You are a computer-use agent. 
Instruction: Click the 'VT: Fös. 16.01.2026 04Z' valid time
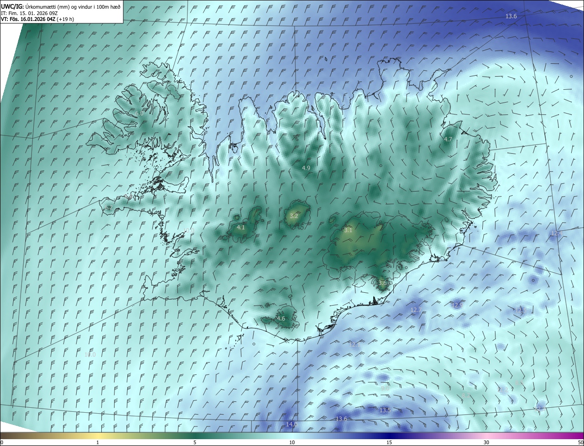pos(28,19)
